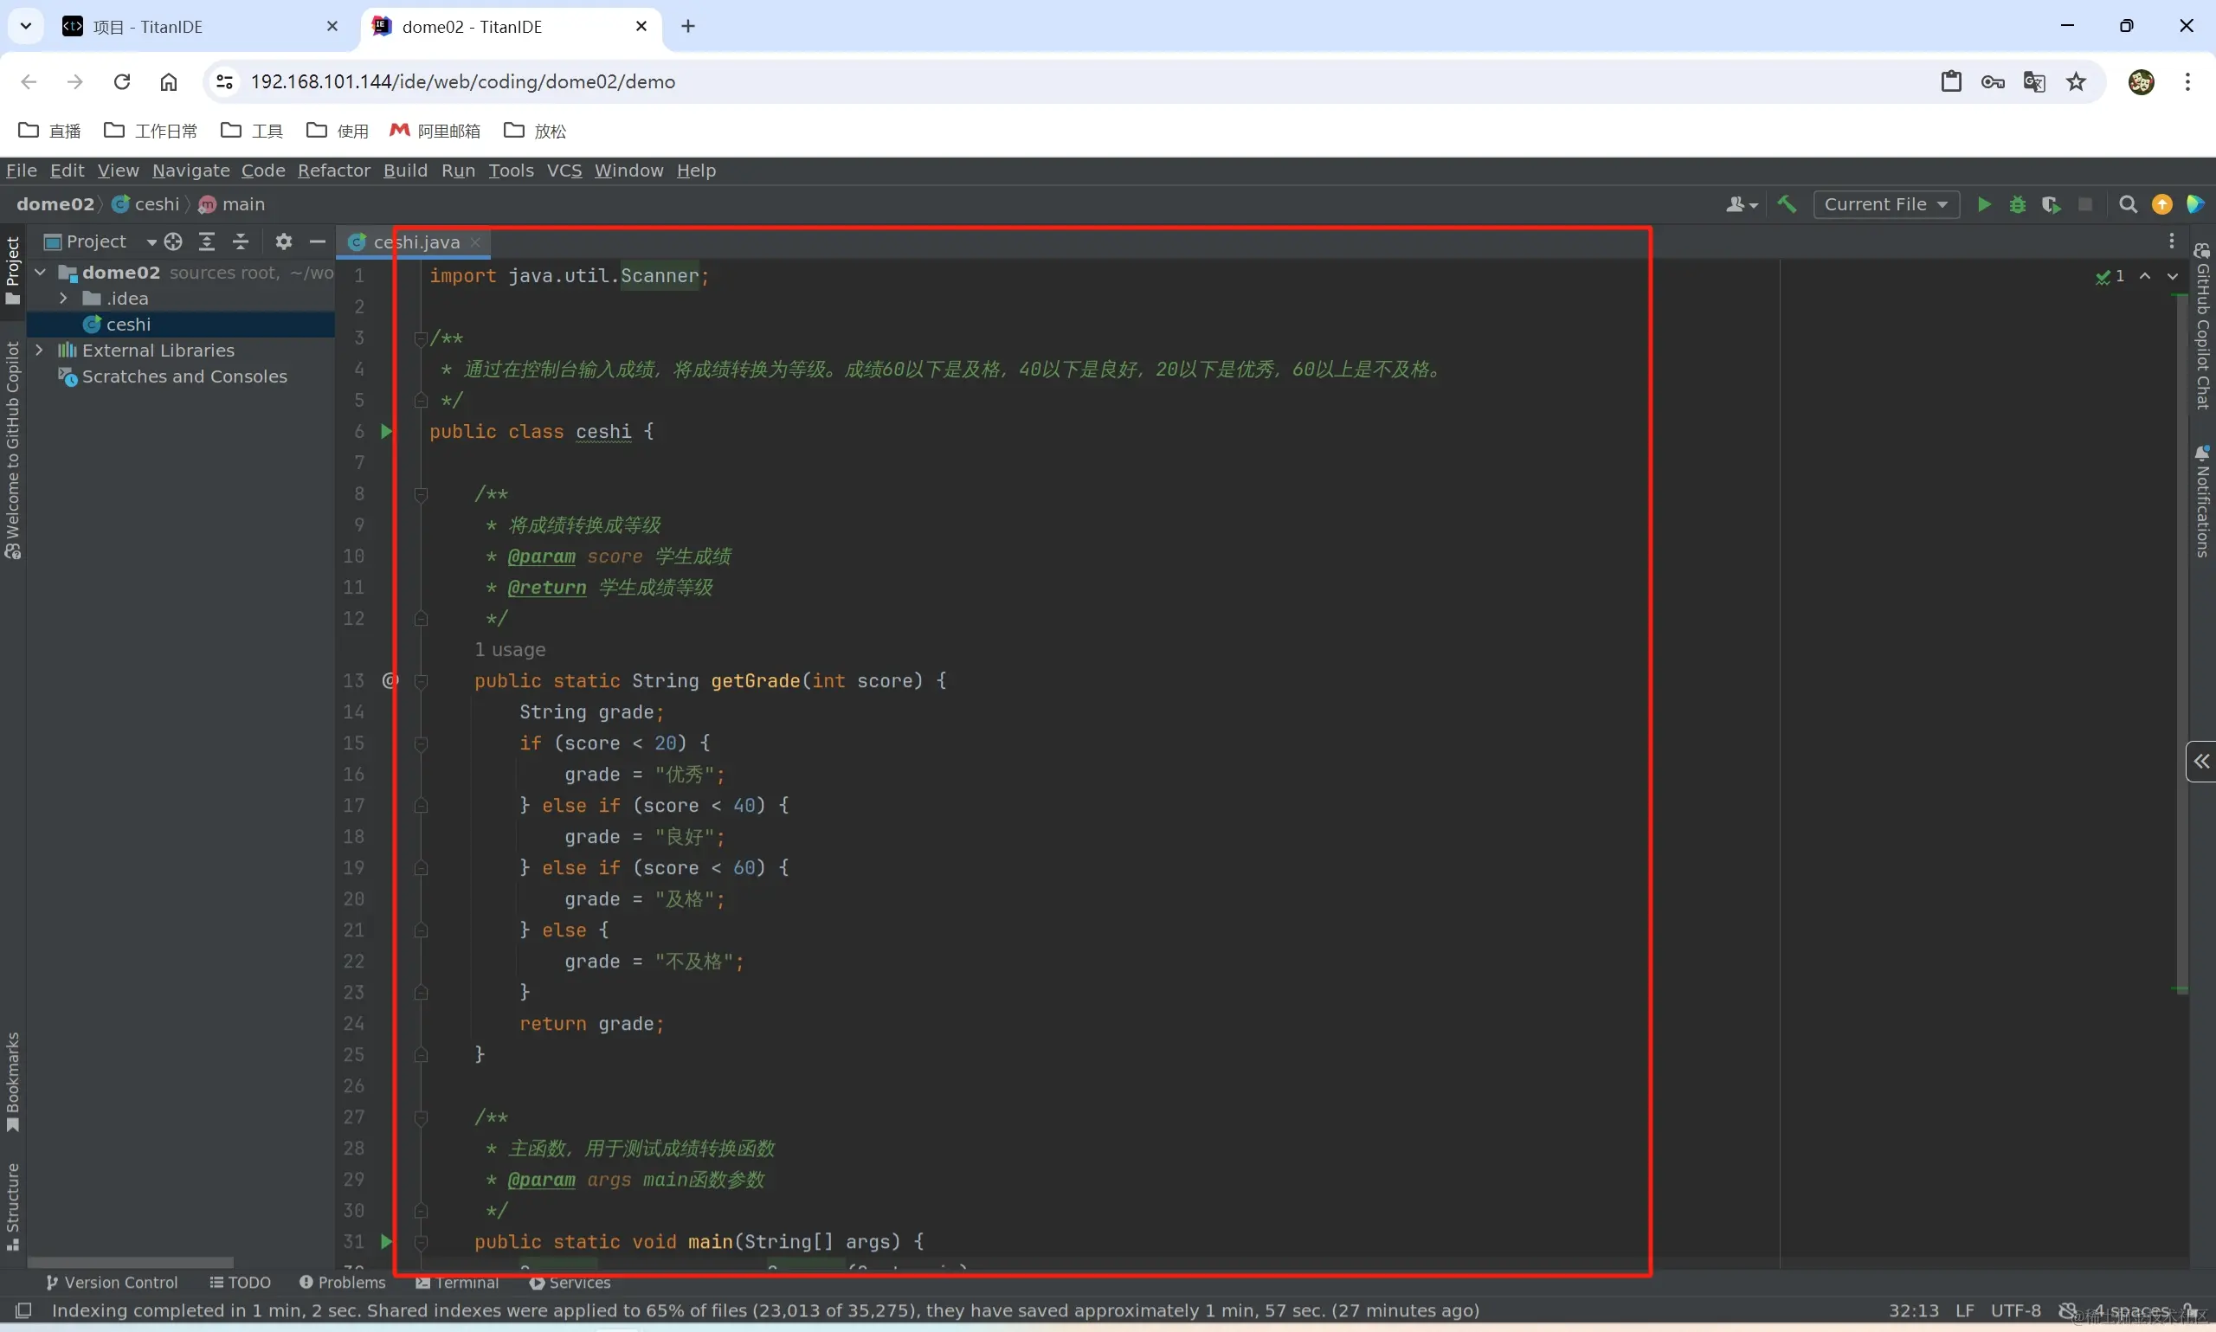Click Select Opened File crosshair icon

(174, 241)
